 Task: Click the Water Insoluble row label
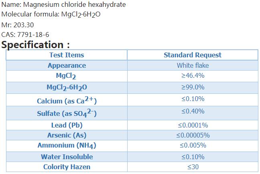tap(67, 157)
